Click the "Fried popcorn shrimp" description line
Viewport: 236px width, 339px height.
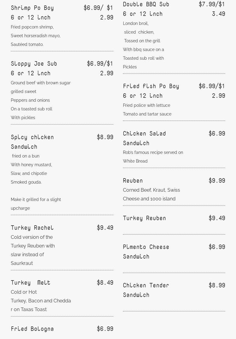tap(32, 27)
